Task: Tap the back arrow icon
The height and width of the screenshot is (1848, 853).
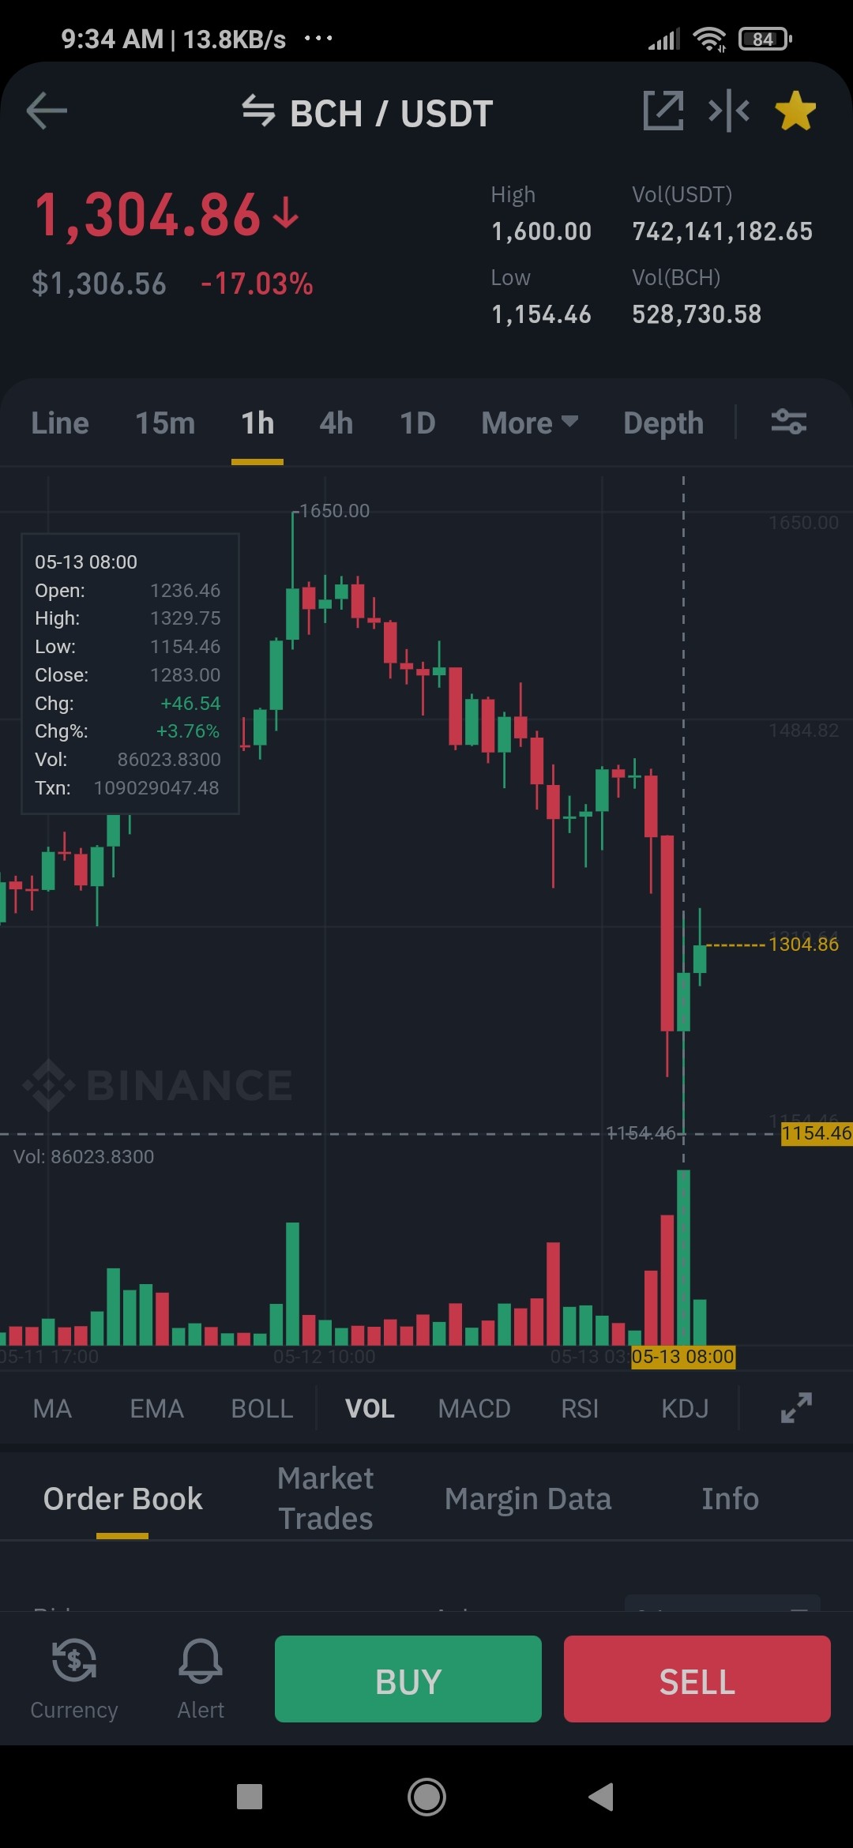Action: 47,111
